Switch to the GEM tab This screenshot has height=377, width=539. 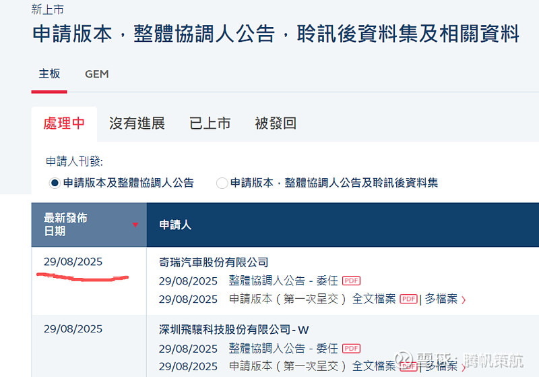click(x=96, y=74)
